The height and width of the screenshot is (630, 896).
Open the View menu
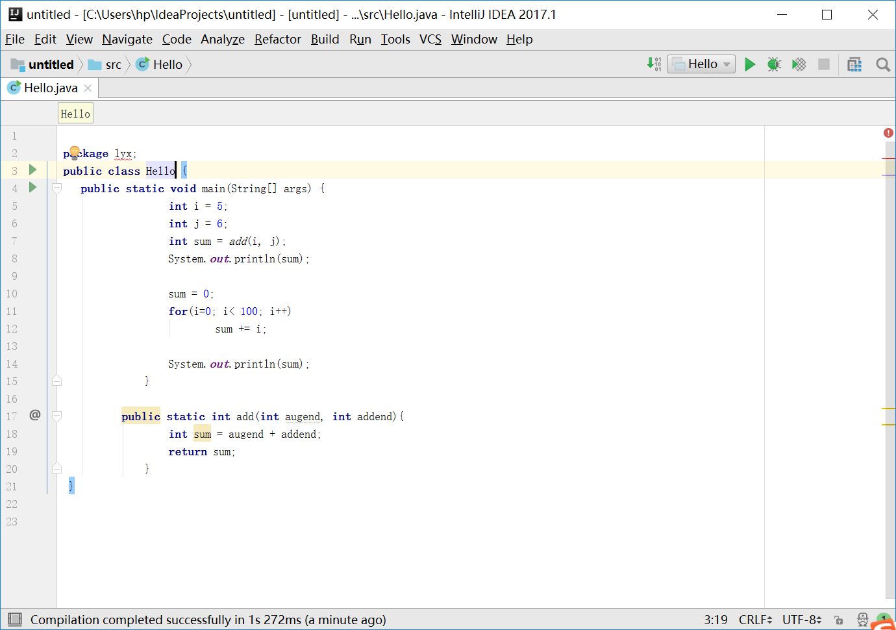tap(79, 39)
